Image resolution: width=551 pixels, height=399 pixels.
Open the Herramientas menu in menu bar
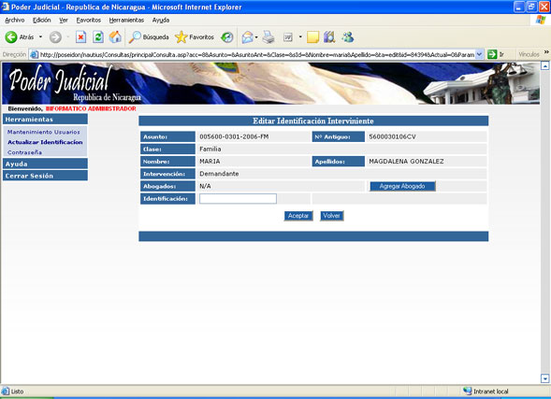(x=126, y=20)
